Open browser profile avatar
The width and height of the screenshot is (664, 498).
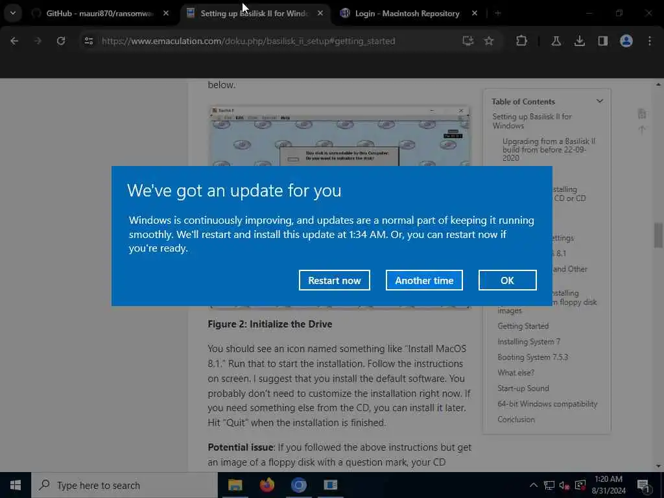pyautogui.click(x=626, y=41)
